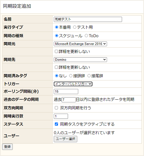Click the 登録 button
The image size is (144, 156).
click(7, 147)
